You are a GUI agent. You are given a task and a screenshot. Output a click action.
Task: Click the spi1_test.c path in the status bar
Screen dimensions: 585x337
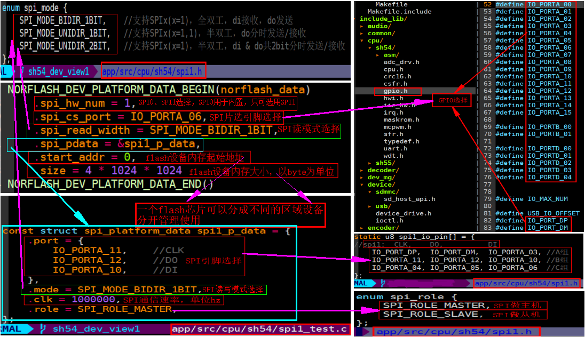tap(260, 329)
